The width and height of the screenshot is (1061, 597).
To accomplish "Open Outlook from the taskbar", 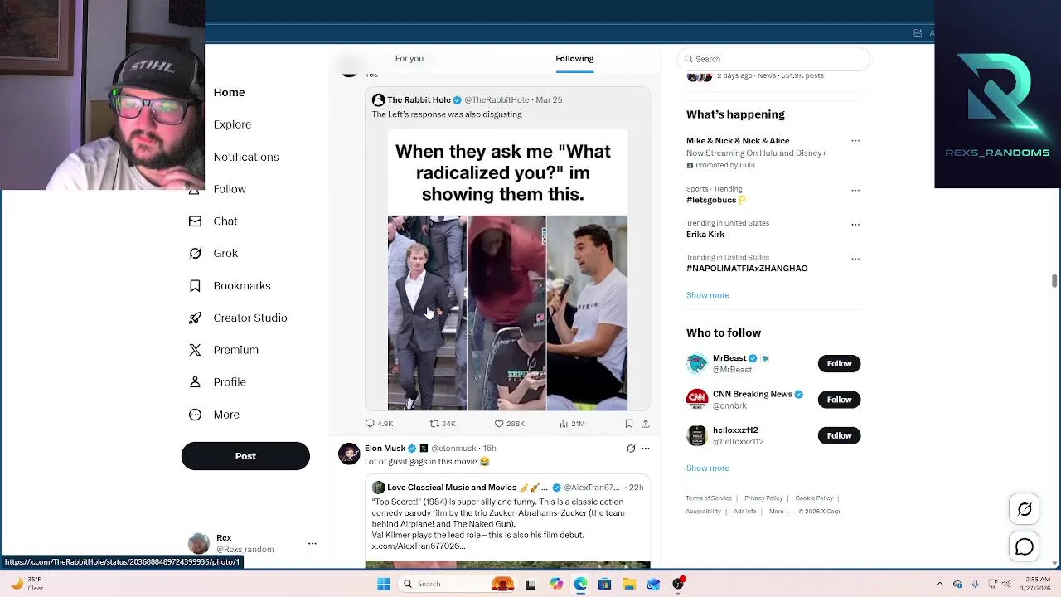I will (654, 584).
